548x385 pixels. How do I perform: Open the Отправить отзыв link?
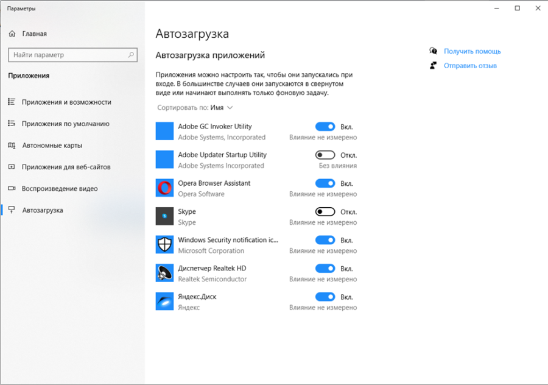[x=470, y=66]
